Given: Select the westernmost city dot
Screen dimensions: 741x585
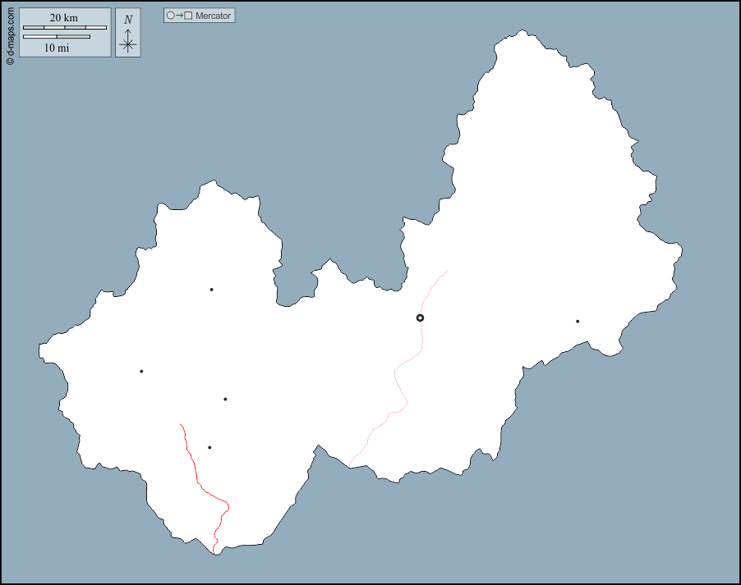Looking at the screenshot, I should (x=141, y=371).
